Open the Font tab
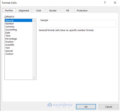Viewport: 120px width, 111px height. pyautogui.click(x=39, y=11)
